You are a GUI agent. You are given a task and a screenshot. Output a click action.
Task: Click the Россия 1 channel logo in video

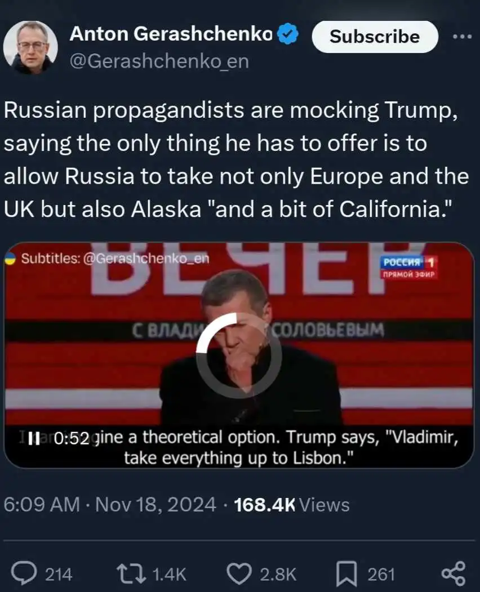coord(409,266)
